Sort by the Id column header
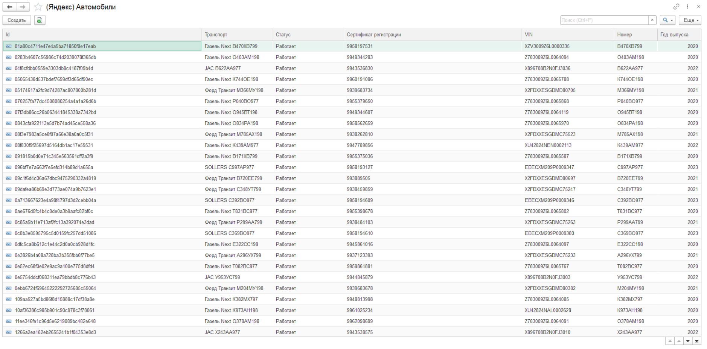 (102, 35)
